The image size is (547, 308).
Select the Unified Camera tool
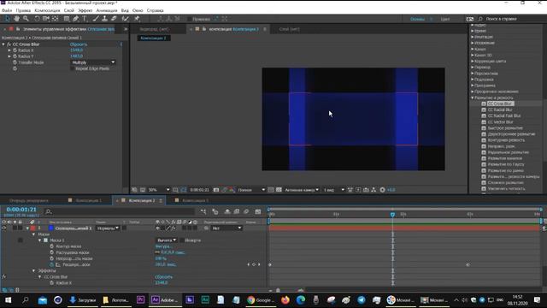point(45,19)
